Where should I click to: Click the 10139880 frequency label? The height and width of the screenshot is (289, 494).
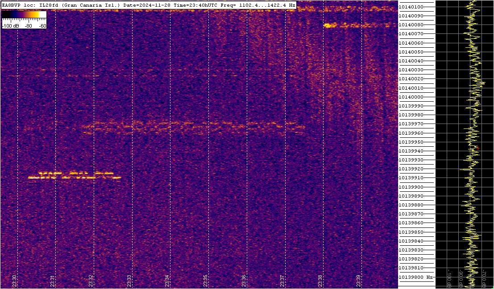411,205
